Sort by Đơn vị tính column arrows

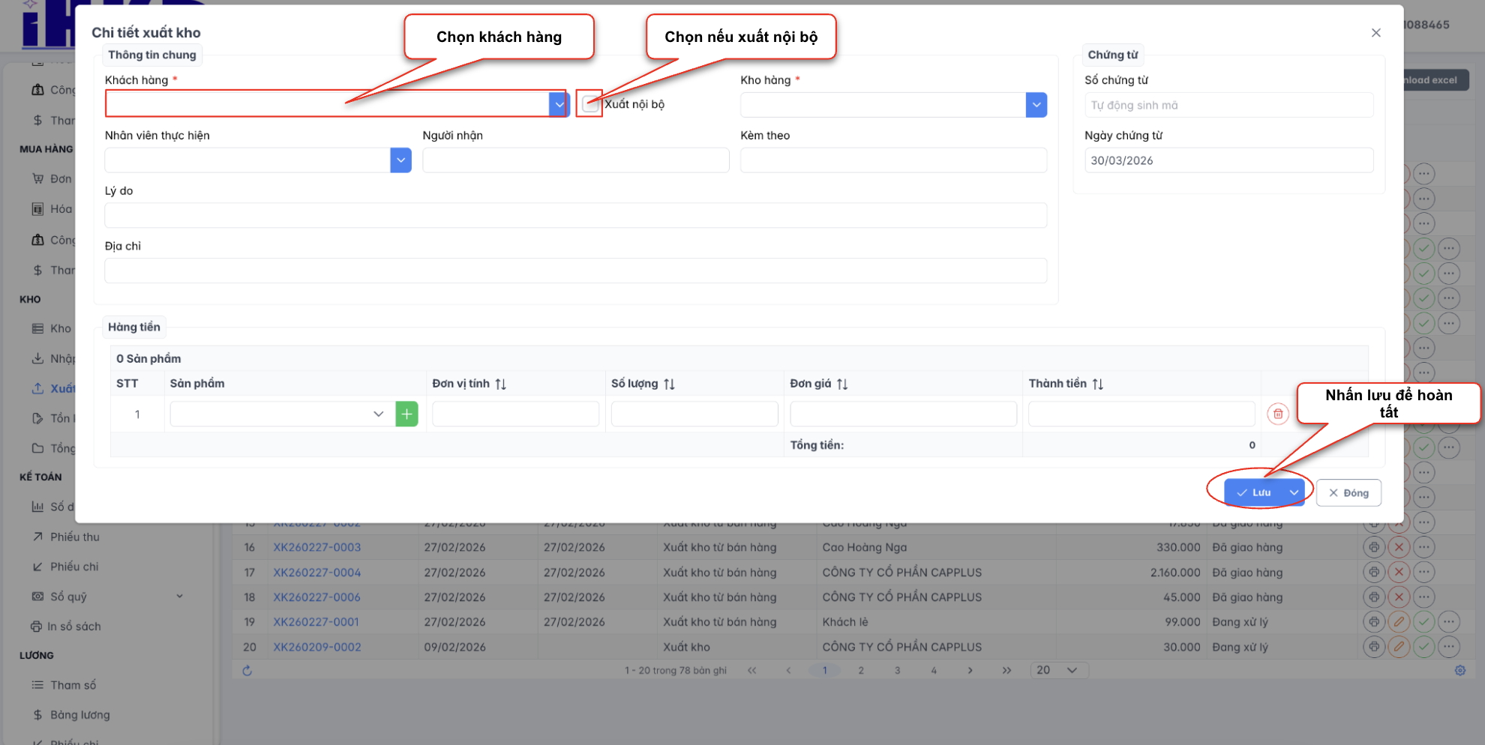coord(501,384)
